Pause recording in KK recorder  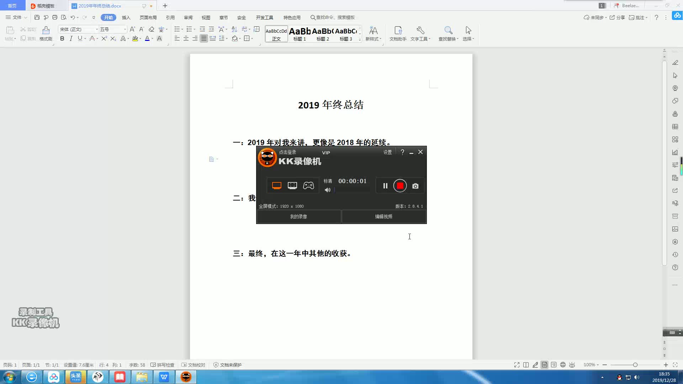tap(385, 186)
